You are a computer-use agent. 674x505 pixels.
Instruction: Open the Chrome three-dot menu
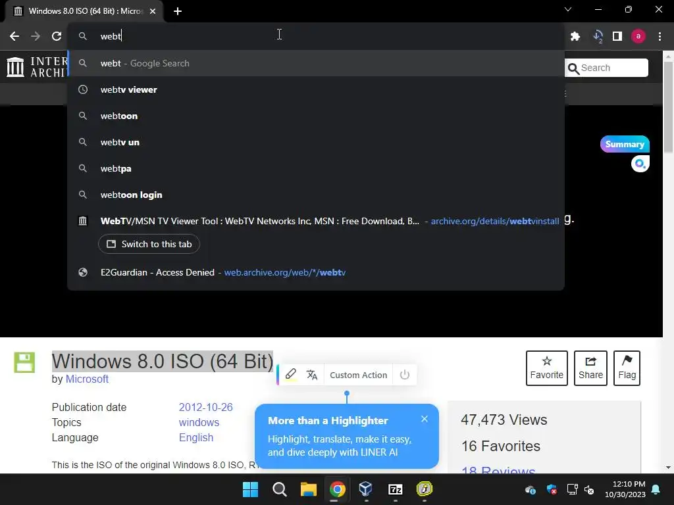[x=660, y=37]
